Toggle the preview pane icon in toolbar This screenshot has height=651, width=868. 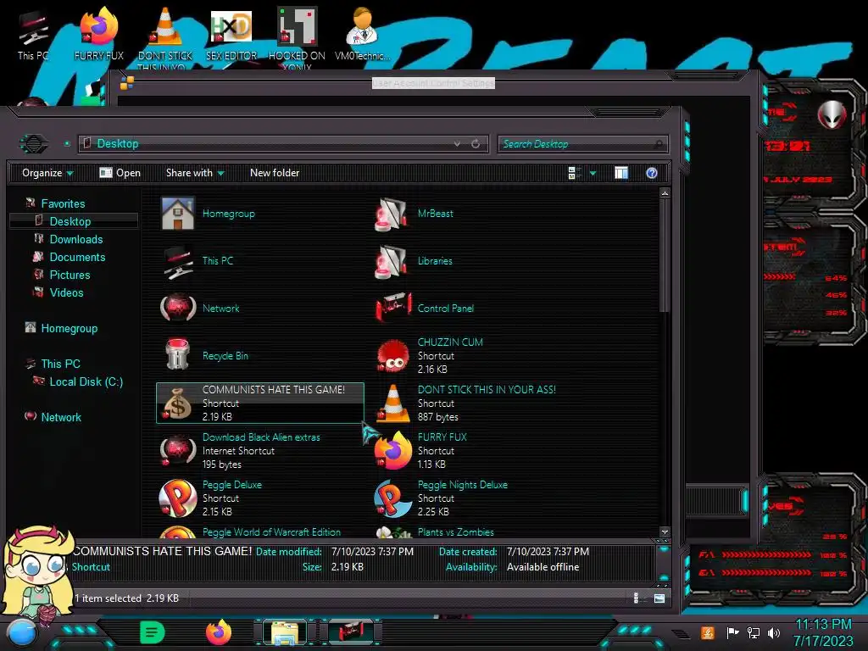[x=621, y=173]
